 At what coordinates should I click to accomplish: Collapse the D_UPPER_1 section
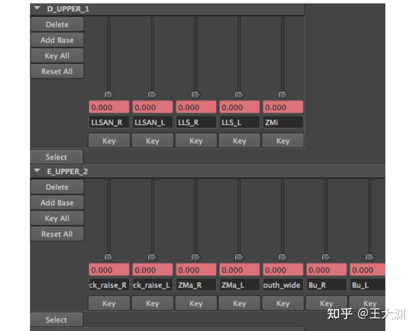tap(37, 8)
